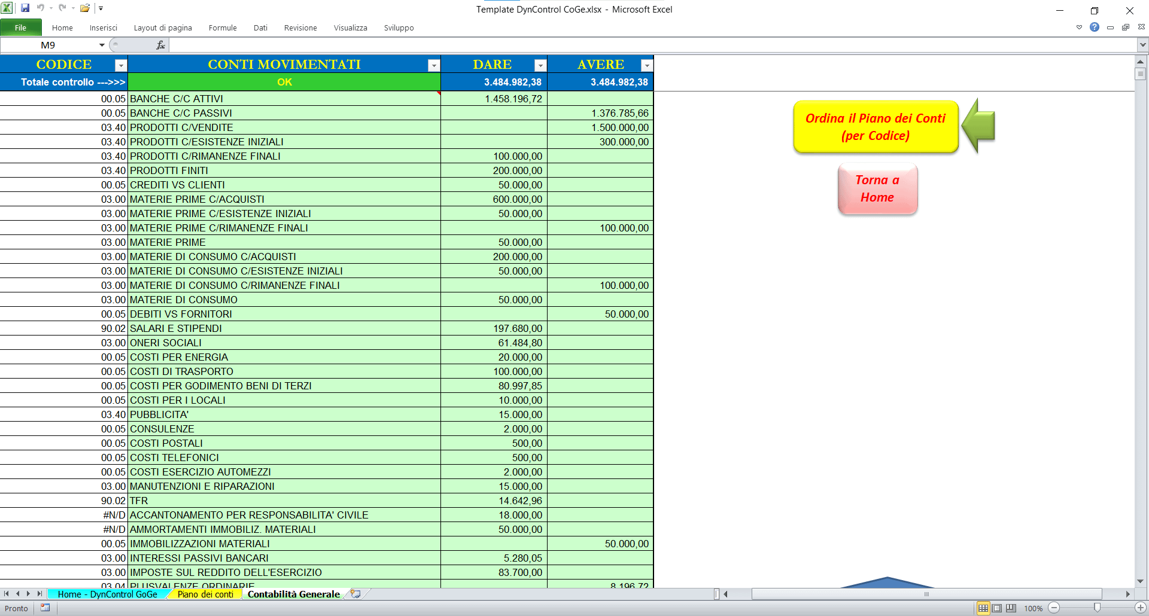
Task: Switch to Page Break Preview icon
Action: pyautogui.click(x=1011, y=608)
